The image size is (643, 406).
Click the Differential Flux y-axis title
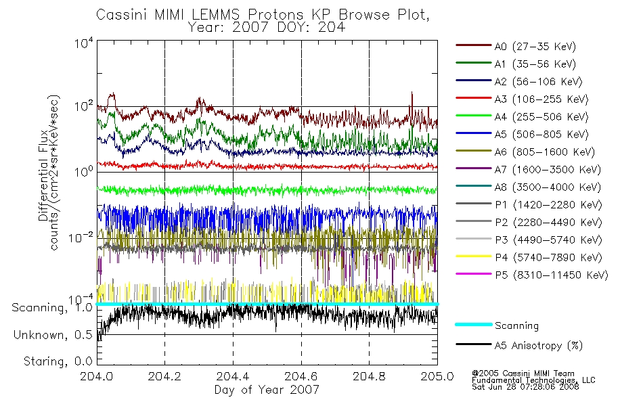(x=43, y=175)
